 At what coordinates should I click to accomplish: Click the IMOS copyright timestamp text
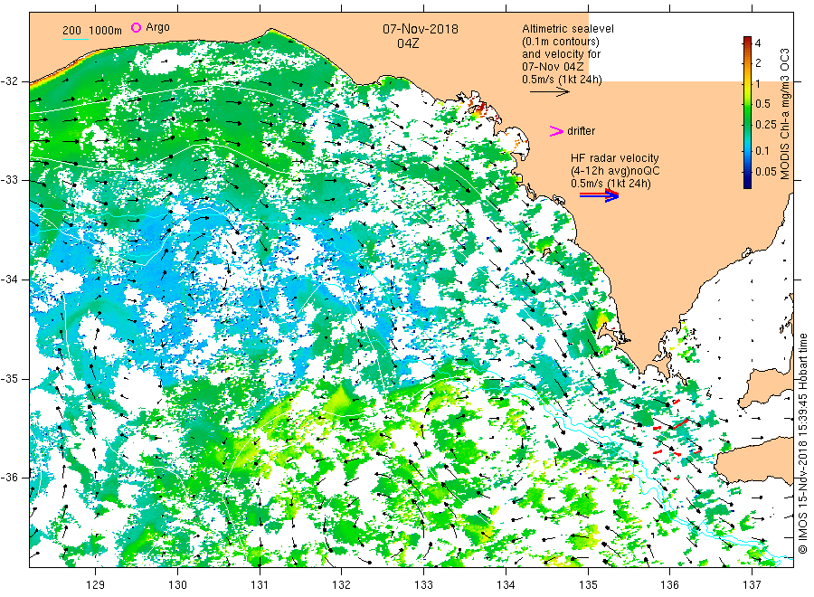[x=802, y=444]
